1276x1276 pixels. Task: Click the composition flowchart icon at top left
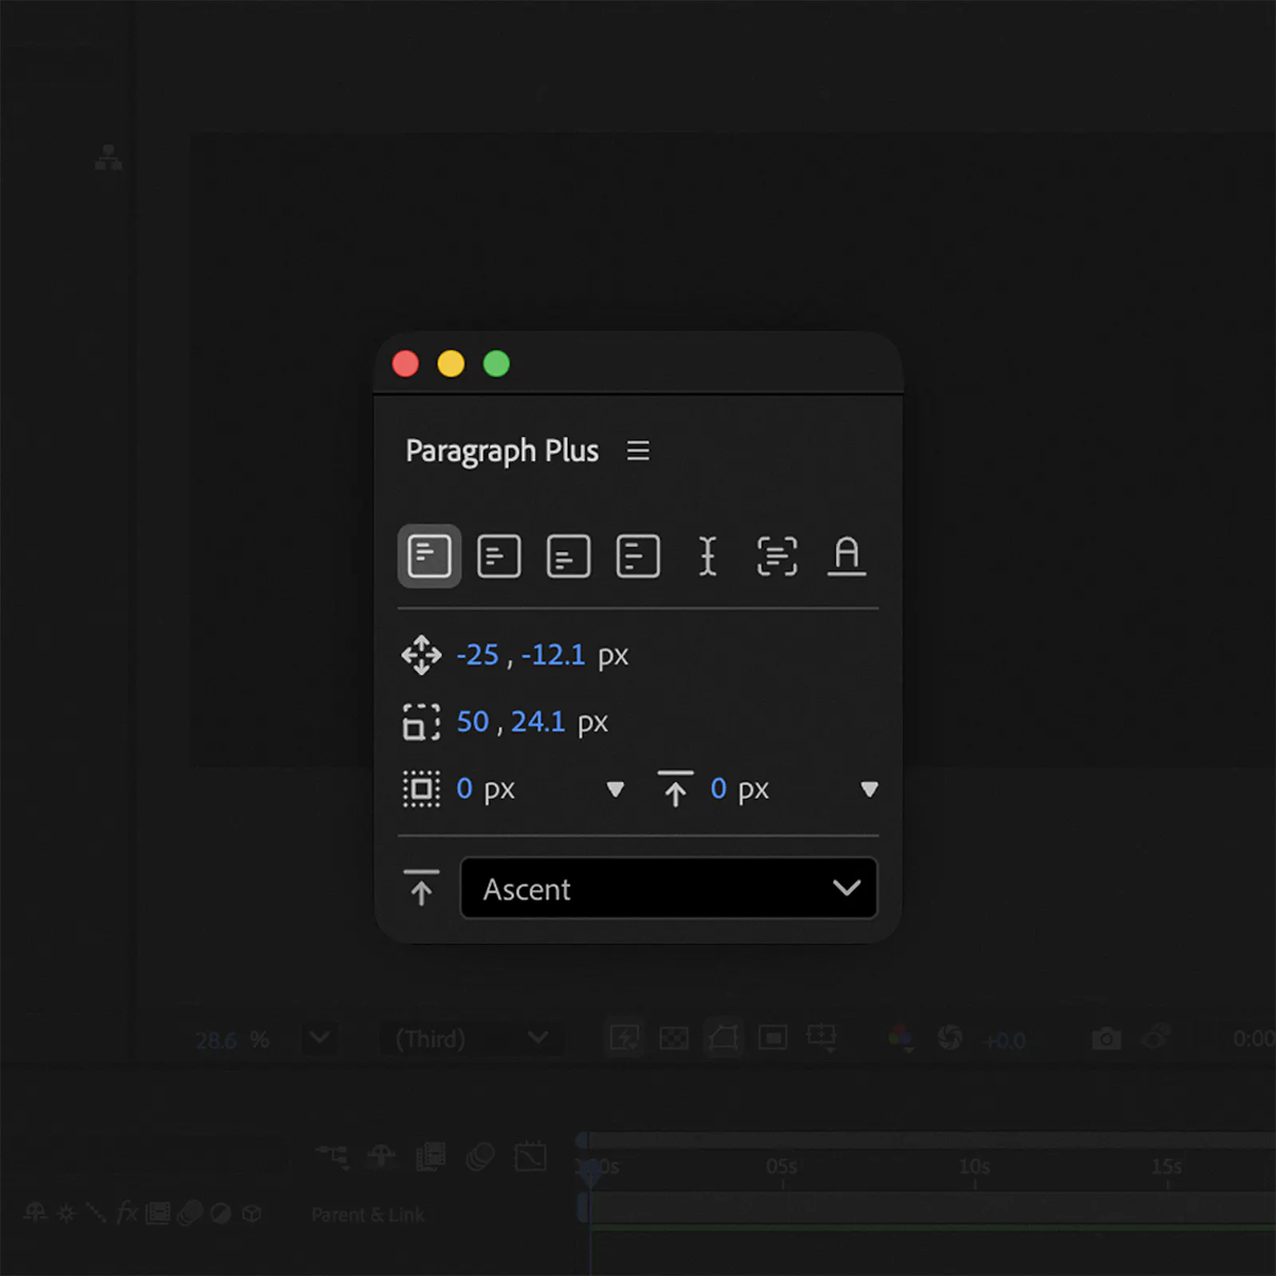[108, 158]
